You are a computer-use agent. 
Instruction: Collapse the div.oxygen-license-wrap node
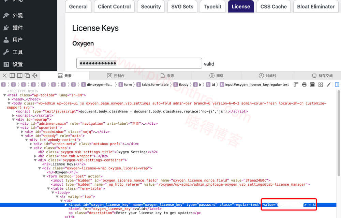39,168
